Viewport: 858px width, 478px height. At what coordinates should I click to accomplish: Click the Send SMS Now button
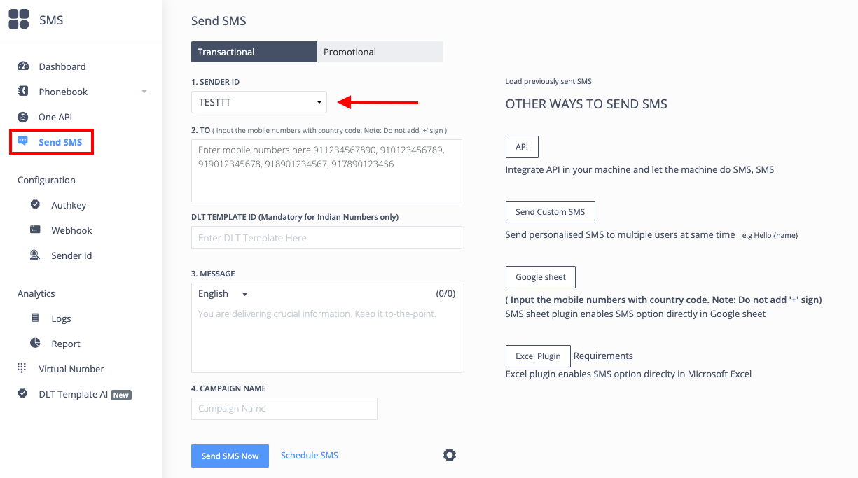click(230, 455)
